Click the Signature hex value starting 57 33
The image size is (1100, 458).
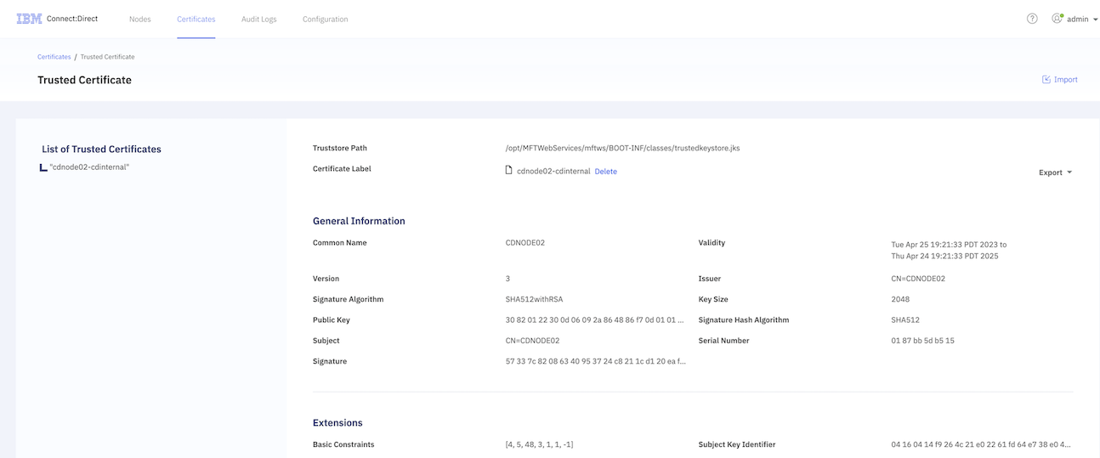[596, 361]
